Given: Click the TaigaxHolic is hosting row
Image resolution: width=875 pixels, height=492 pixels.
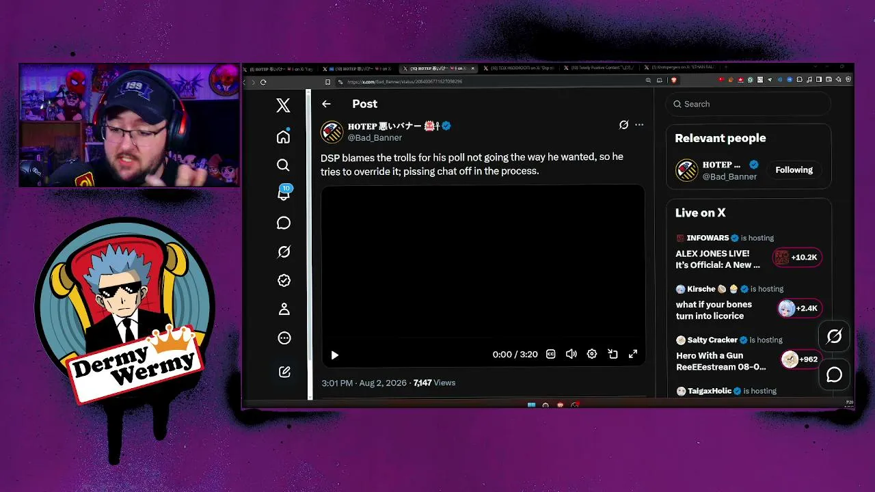Looking at the screenshot, I should pyautogui.click(x=726, y=391).
